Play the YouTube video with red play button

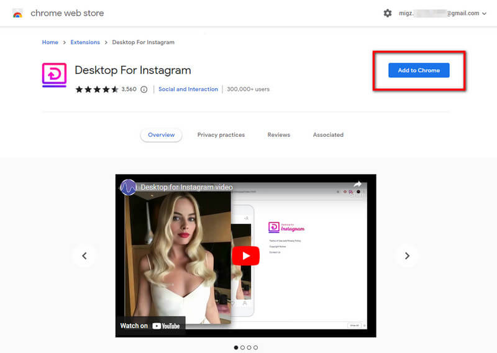coord(245,255)
